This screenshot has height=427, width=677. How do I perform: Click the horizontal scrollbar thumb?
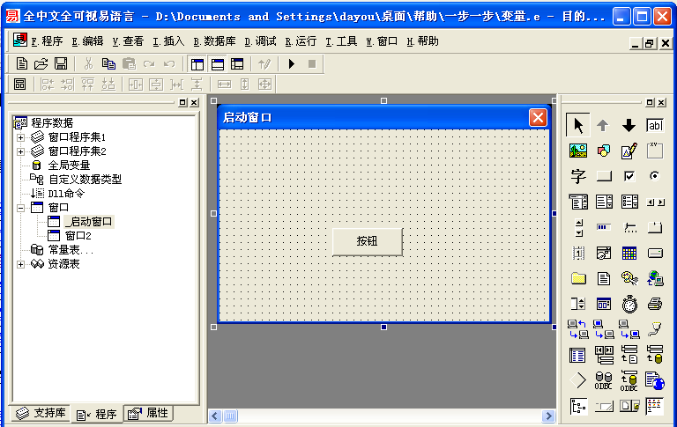[x=230, y=416]
